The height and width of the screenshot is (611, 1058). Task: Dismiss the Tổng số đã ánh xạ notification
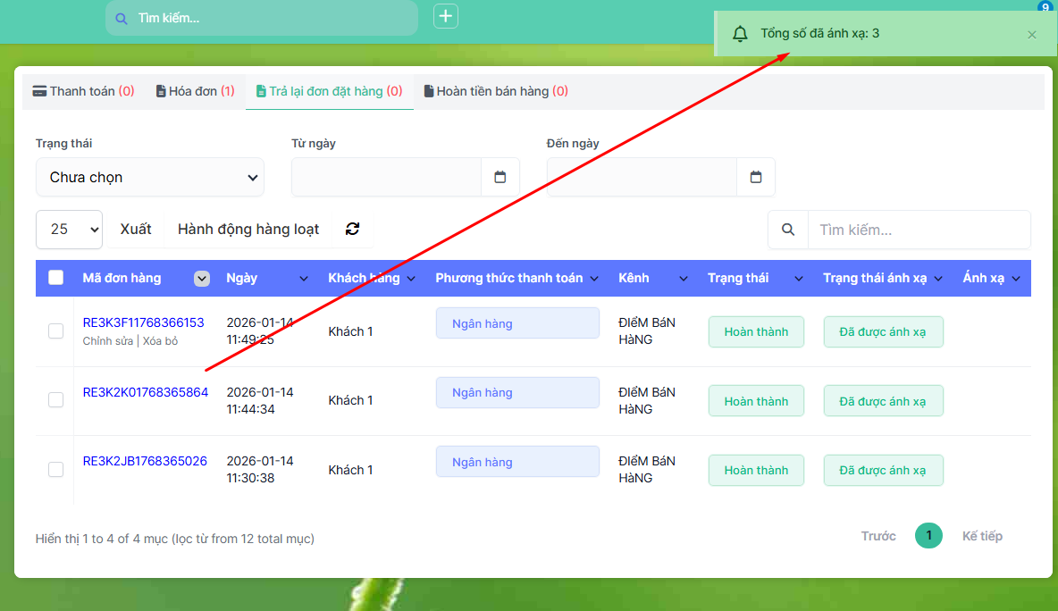(1032, 35)
